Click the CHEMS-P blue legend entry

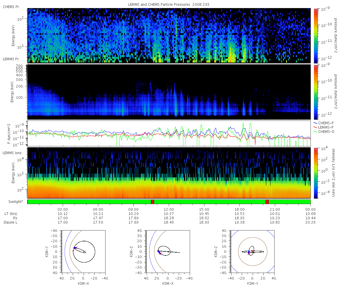[x=324, y=123]
